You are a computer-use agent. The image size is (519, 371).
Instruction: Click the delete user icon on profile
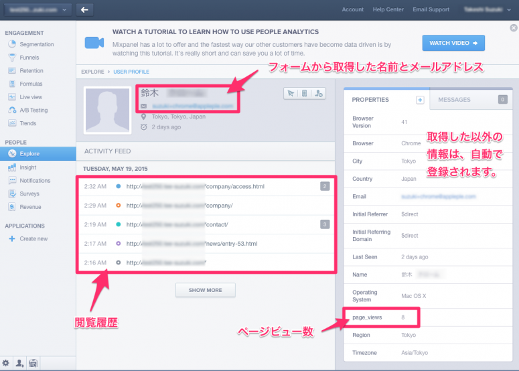click(319, 94)
